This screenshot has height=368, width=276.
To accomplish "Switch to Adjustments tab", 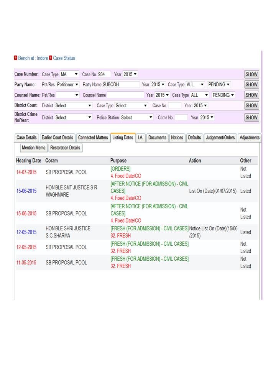I will (250, 138).
